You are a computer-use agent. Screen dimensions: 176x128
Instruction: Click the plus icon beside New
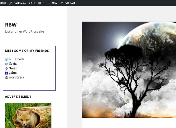click(49, 3)
